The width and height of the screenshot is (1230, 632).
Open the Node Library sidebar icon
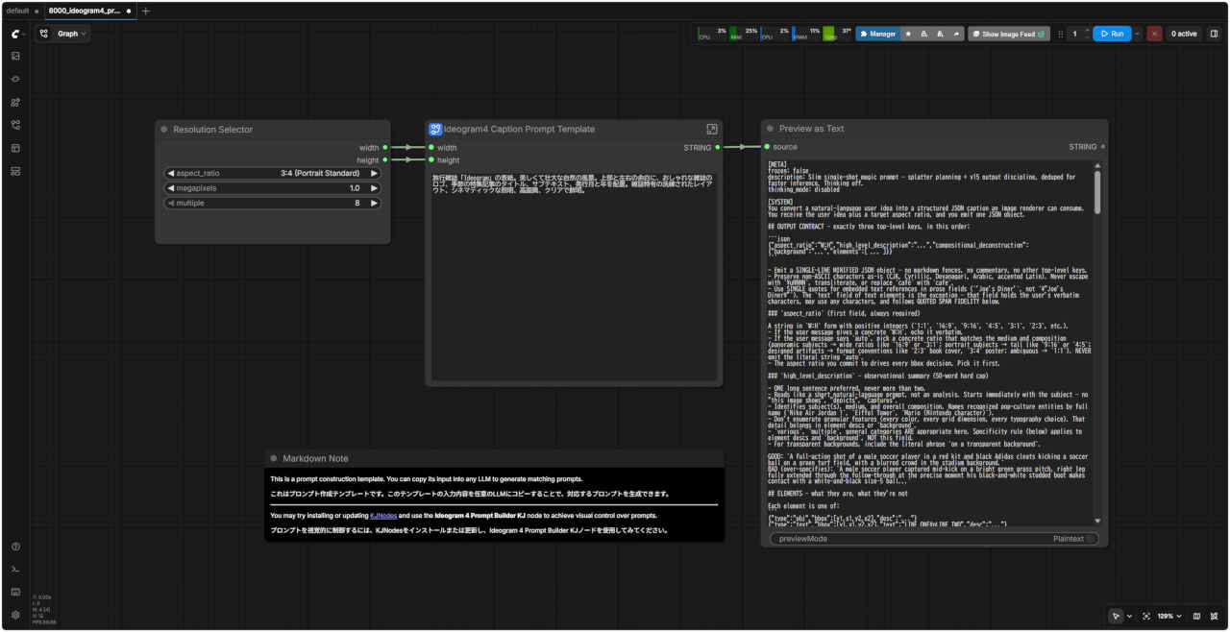point(15,79)
